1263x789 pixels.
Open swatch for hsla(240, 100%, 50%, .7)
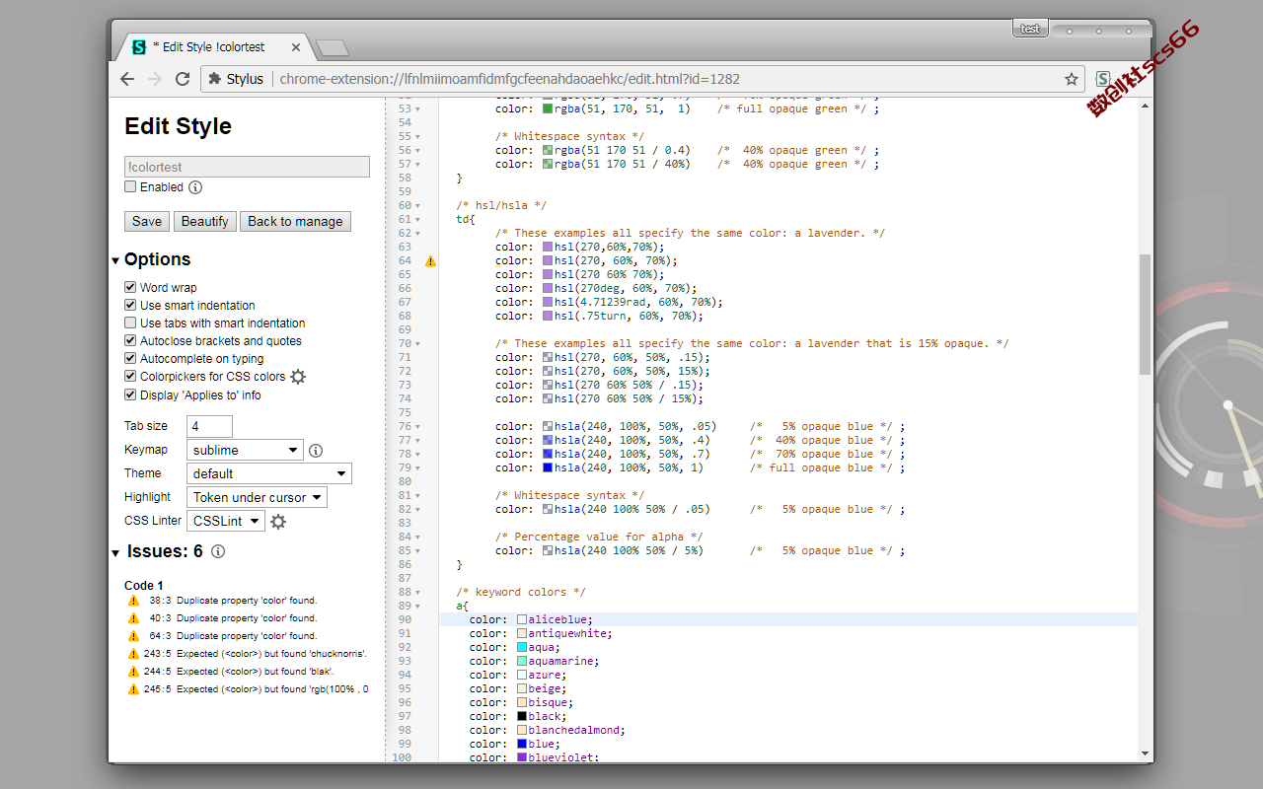(x=548, y=454)
